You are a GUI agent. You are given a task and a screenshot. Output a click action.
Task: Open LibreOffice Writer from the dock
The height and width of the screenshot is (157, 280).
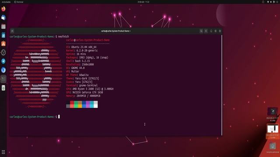click(x=3, y=35)
